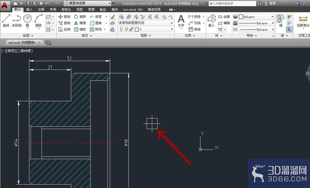The image size is (310, 188).
Task: Select the Polyline (多段线) tool
Action: tap(17, 20)
